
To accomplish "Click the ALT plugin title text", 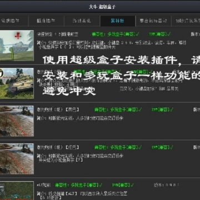I will [43, 185].
